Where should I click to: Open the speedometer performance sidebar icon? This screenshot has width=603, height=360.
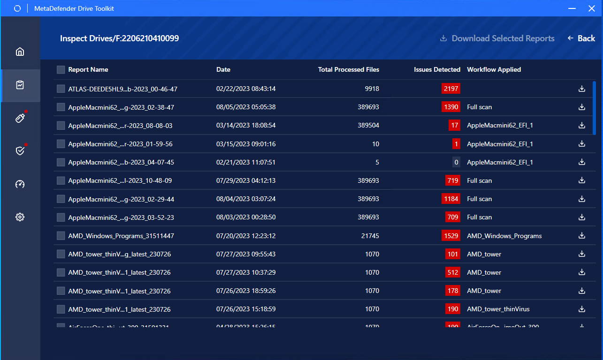click(x=20, y=184)
